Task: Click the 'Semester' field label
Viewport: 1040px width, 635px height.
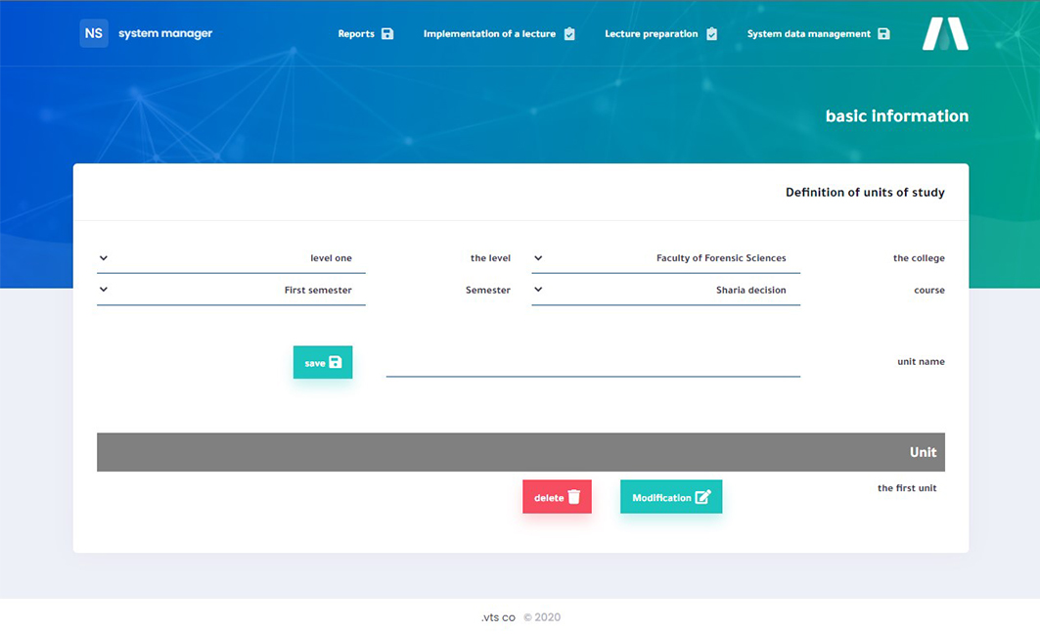Action: (488, 290)
